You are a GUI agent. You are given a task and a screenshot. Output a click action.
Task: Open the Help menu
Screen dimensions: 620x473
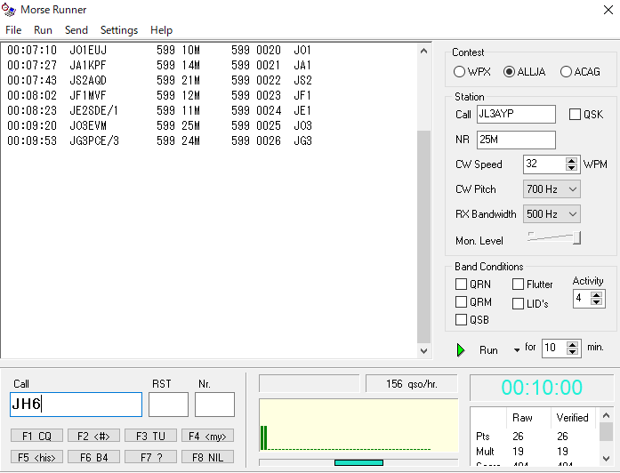[x=161, y=30]
